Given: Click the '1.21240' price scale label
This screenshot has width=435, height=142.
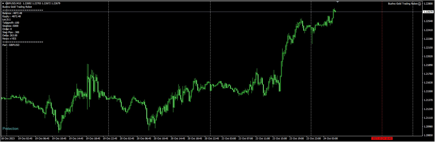Looking at the screenshot, I should tap(428, 109).
